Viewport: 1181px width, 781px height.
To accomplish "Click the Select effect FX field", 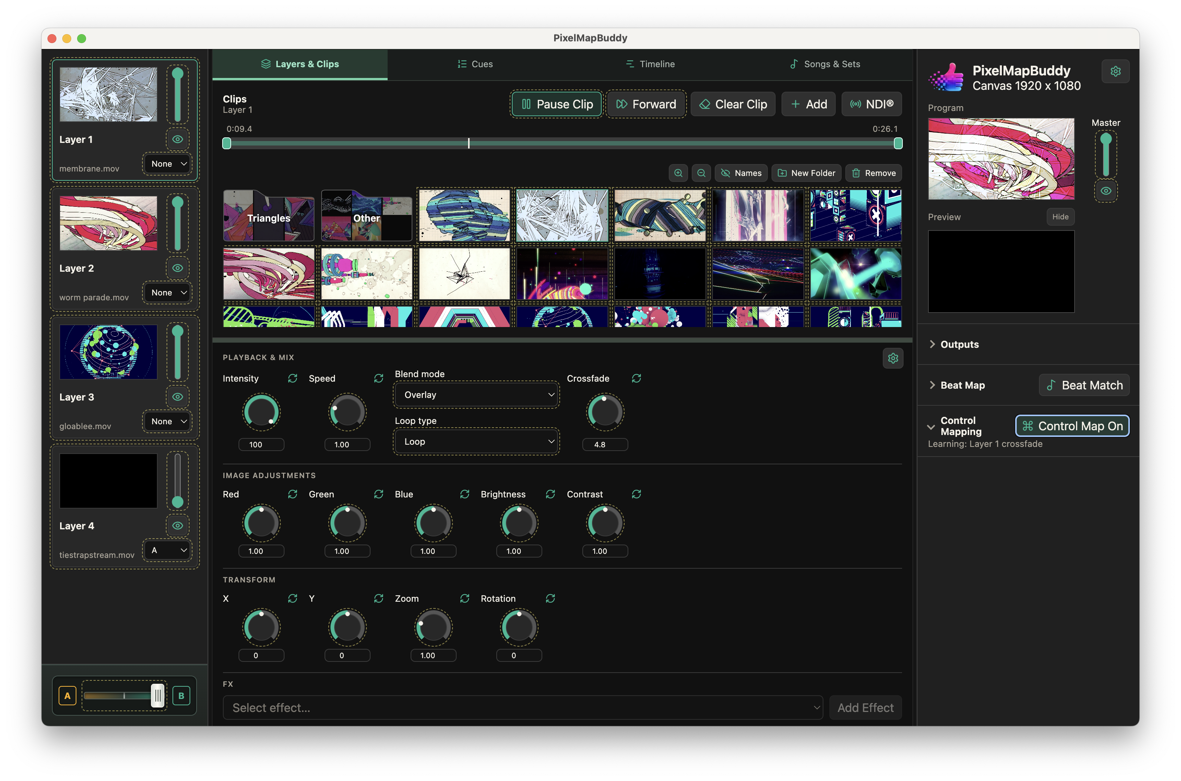I will click(523, 708).
